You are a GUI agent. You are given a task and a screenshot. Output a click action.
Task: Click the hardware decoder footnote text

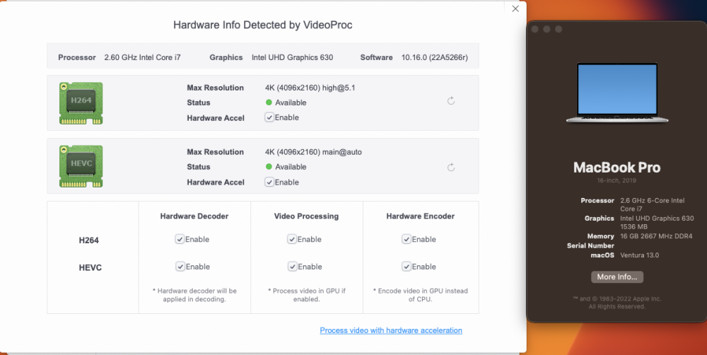194,295
